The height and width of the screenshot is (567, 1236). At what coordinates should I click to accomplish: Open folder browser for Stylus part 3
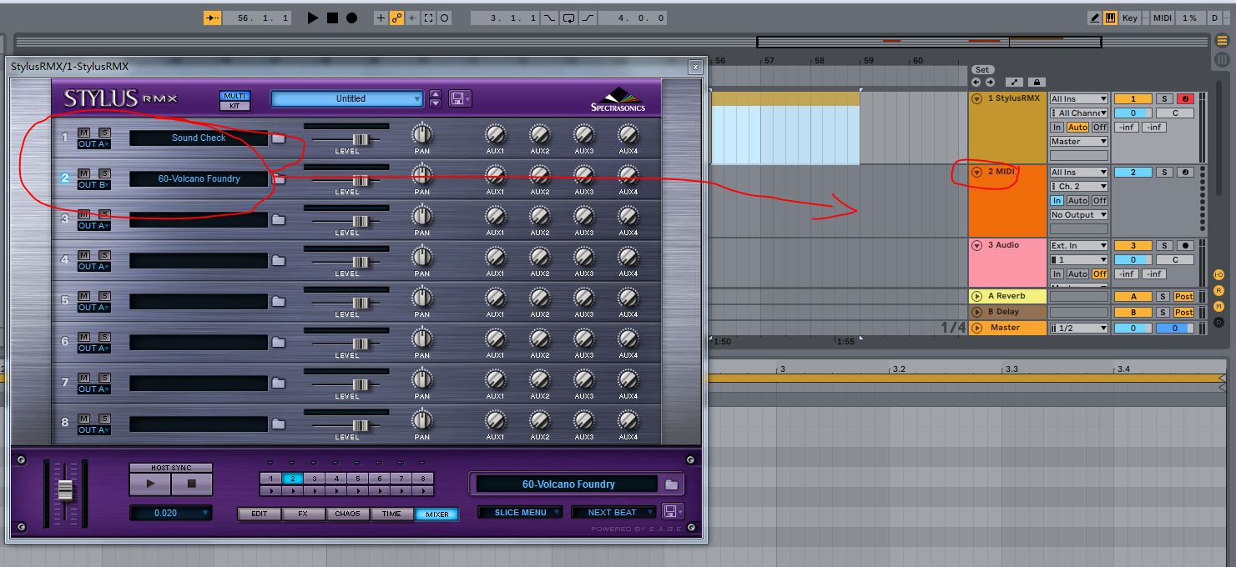click(x=278, y=219)
